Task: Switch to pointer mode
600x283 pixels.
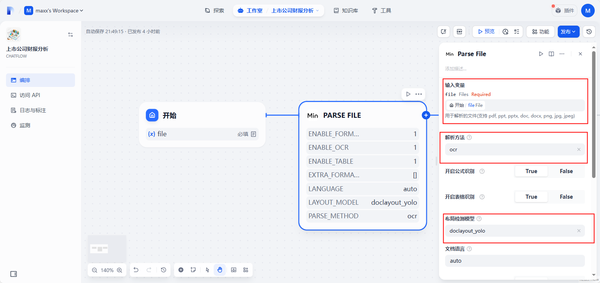Action: (208, 270)
